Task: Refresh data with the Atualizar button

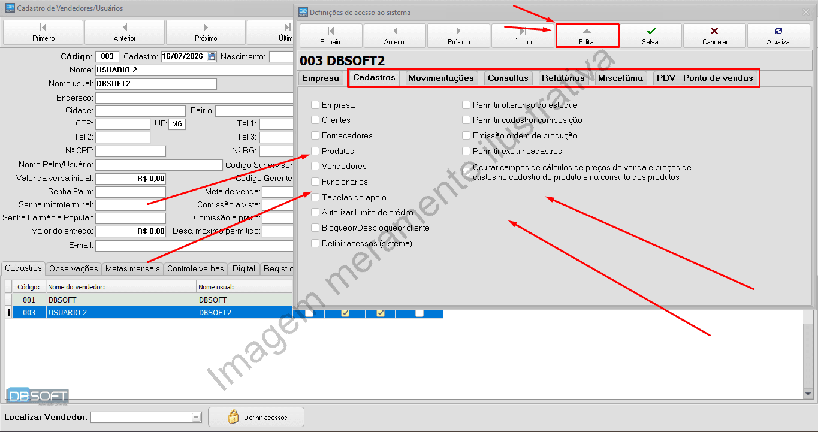Action: point(778,35)
